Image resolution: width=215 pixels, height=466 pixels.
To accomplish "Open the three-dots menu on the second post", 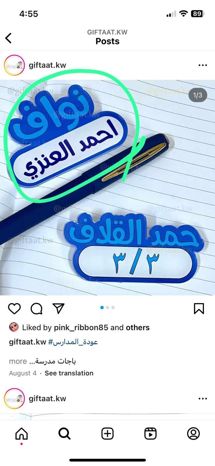I will pyautogui.click(x=203, y=398).
